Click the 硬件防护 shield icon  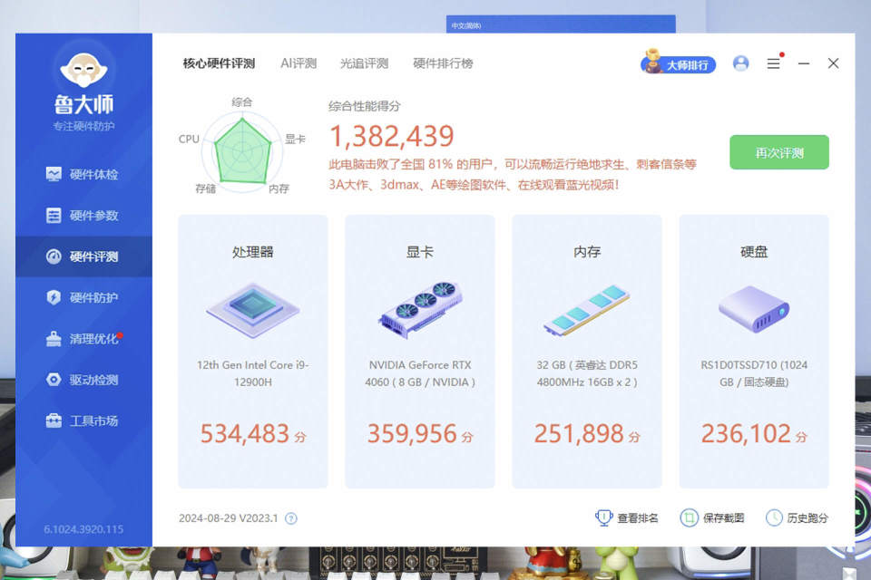pyautogui.click(x=54, y=297)
